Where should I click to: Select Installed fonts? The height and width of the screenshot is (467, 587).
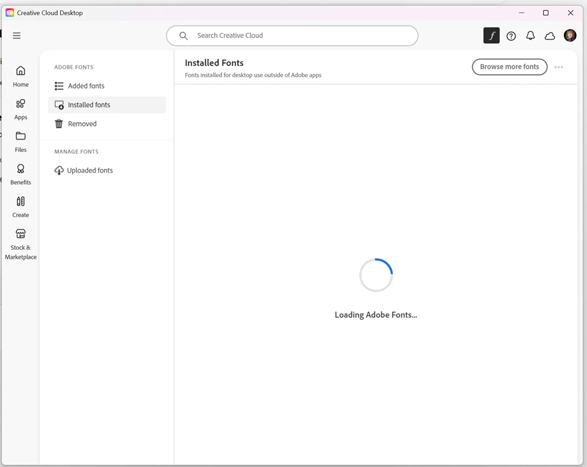tap(107, 105)
